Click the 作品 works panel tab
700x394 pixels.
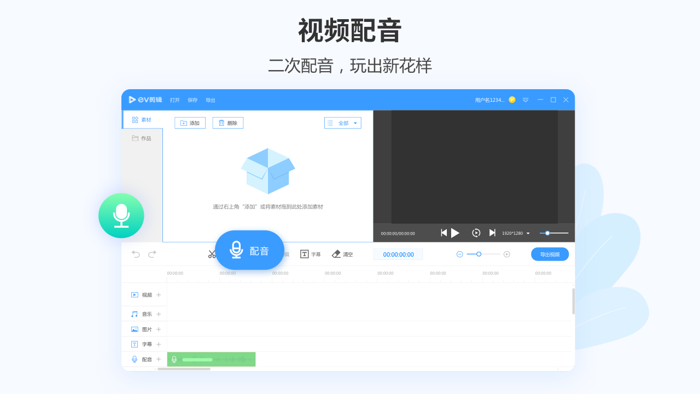142,138
